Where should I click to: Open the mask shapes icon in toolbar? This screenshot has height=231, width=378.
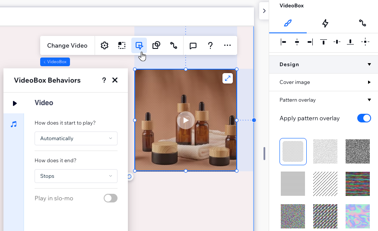click(156, 45)
